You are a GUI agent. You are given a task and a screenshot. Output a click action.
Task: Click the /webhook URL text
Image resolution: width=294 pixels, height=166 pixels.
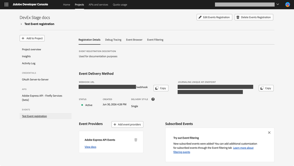142,87
